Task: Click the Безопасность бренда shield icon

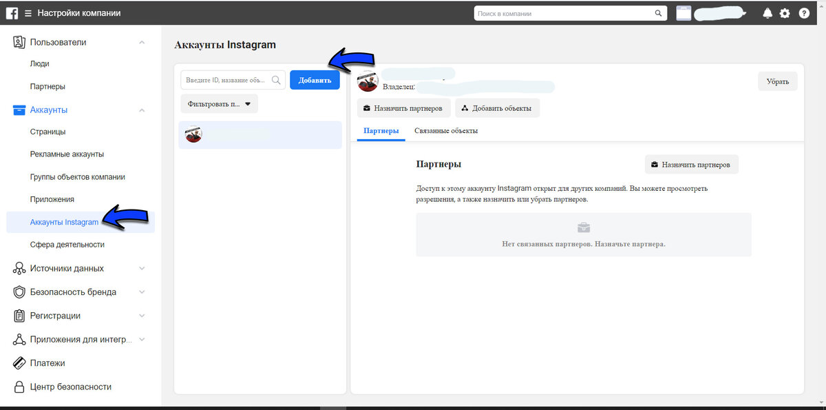Action: (19, 292)
